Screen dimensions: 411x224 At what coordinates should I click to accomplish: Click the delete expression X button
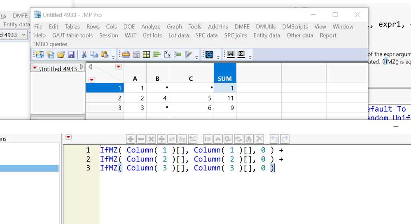[259, 139]
